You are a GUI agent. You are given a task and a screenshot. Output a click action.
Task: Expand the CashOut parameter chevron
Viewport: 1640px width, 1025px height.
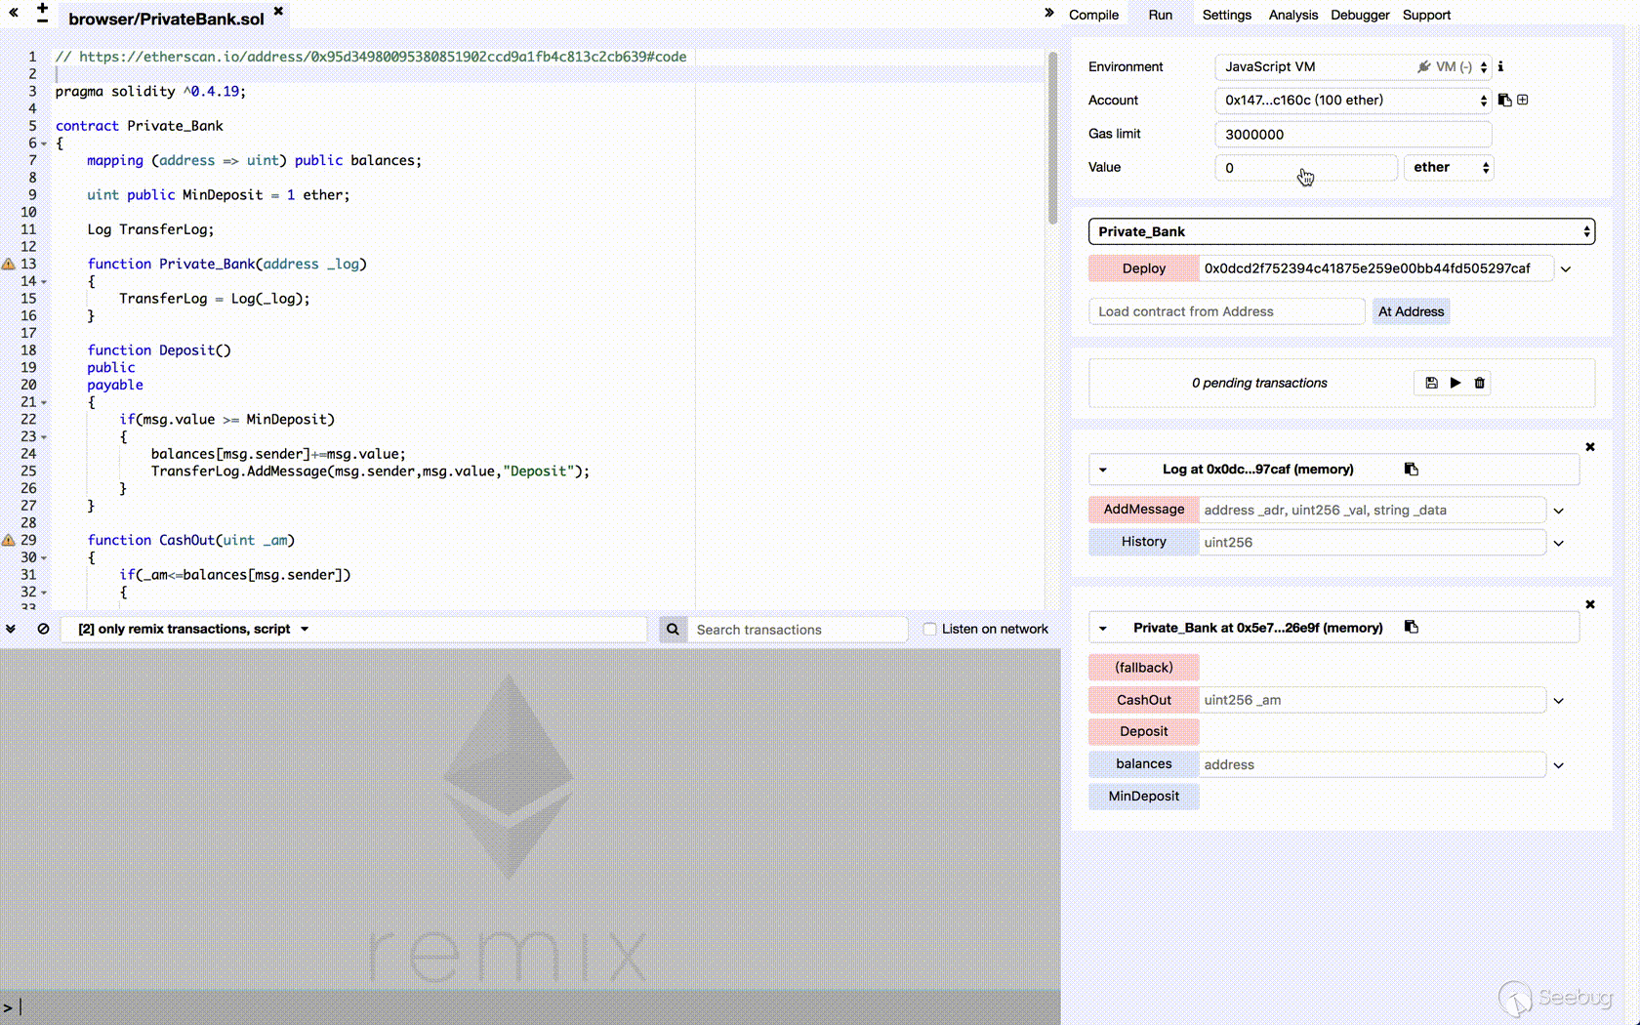(x=1559, y=701)
